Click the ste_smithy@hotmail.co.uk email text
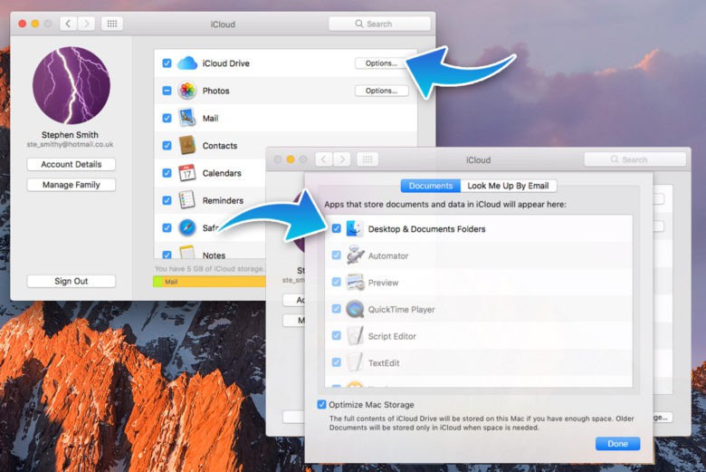This screenshot has height=472, width=706. (70, 145)
